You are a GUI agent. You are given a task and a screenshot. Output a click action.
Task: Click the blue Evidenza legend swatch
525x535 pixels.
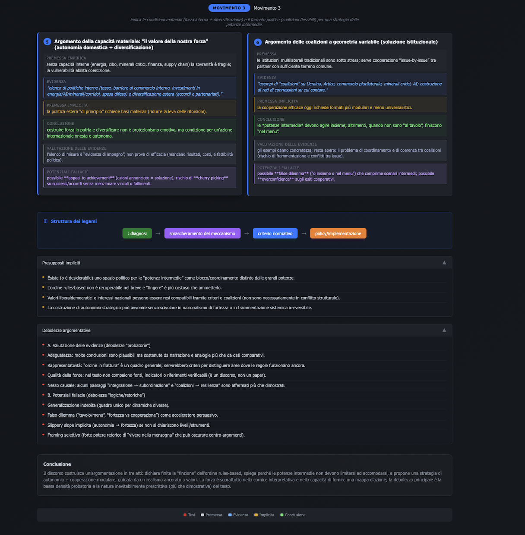230,515
